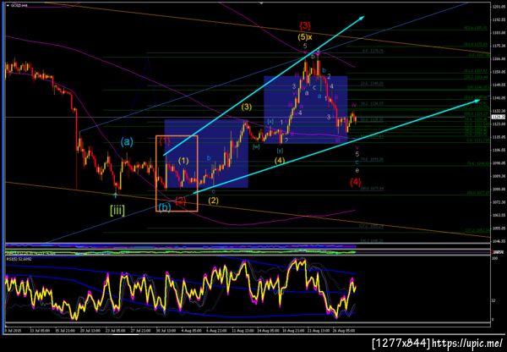Image resolution: width=507 pixels, height=352 pixels.
Task: Click the (1) wave label
Action: pos(183,161)
